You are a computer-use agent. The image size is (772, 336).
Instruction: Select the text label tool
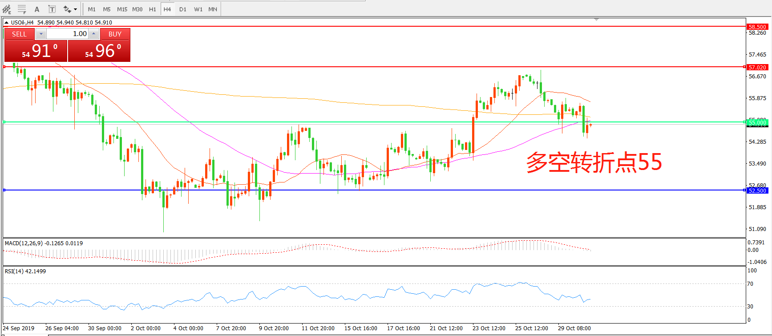[52, 9]
